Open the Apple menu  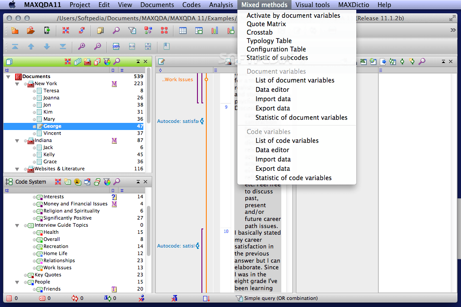click(12, 5)
